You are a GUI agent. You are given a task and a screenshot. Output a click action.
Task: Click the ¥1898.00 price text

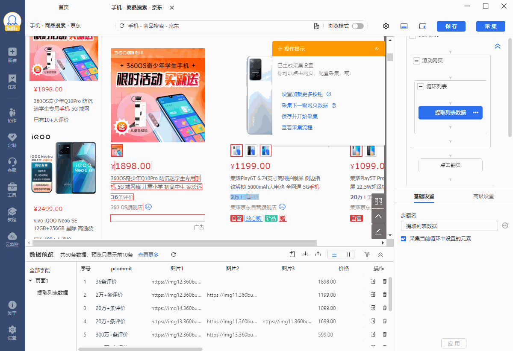(131, 166)
